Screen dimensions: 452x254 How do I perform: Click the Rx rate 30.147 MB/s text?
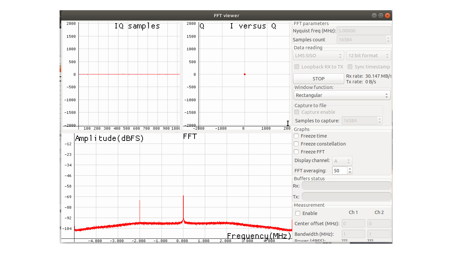(369, 76)
